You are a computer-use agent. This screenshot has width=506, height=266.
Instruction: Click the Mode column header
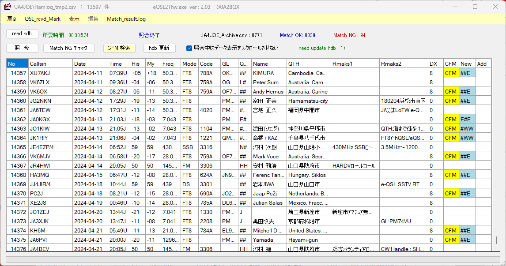click(189, 64)
